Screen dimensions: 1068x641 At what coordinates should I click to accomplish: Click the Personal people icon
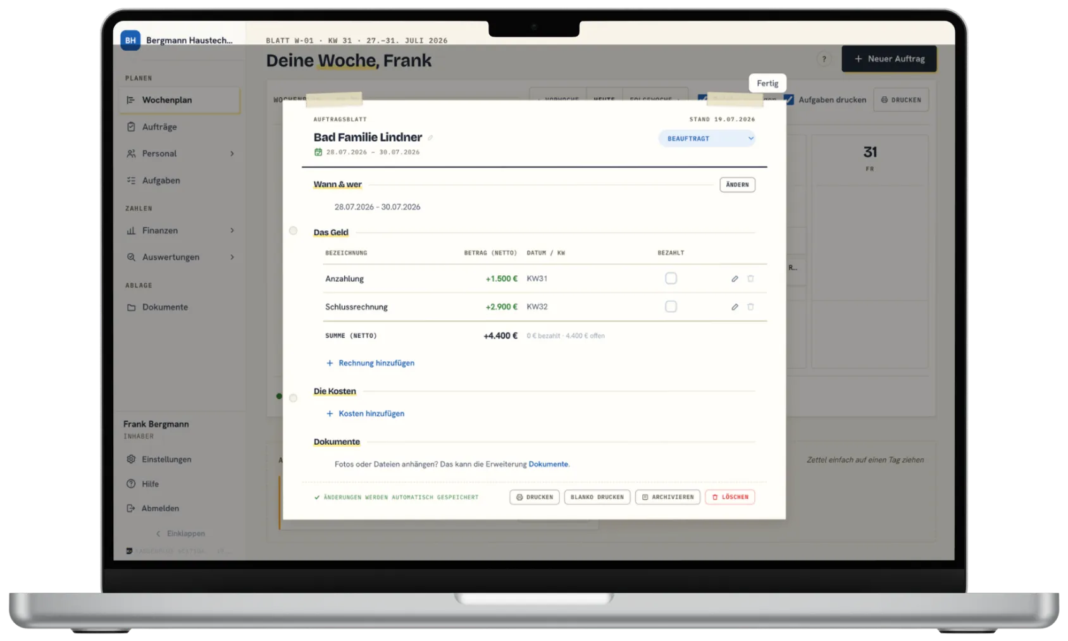[x=131, y=154]
